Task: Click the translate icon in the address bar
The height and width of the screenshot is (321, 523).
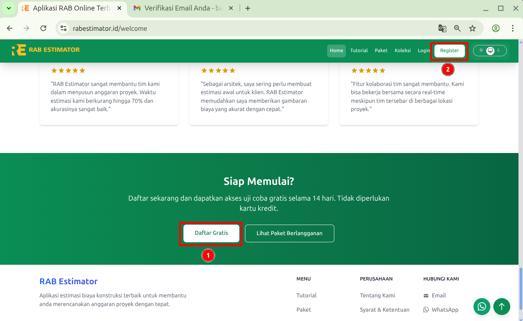Action: click(442, 28)
